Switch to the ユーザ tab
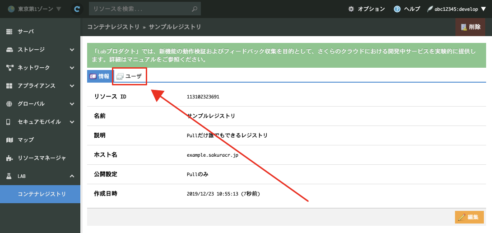Image resolution: width=492 pixels, height=233 pixels. [130, 76]
